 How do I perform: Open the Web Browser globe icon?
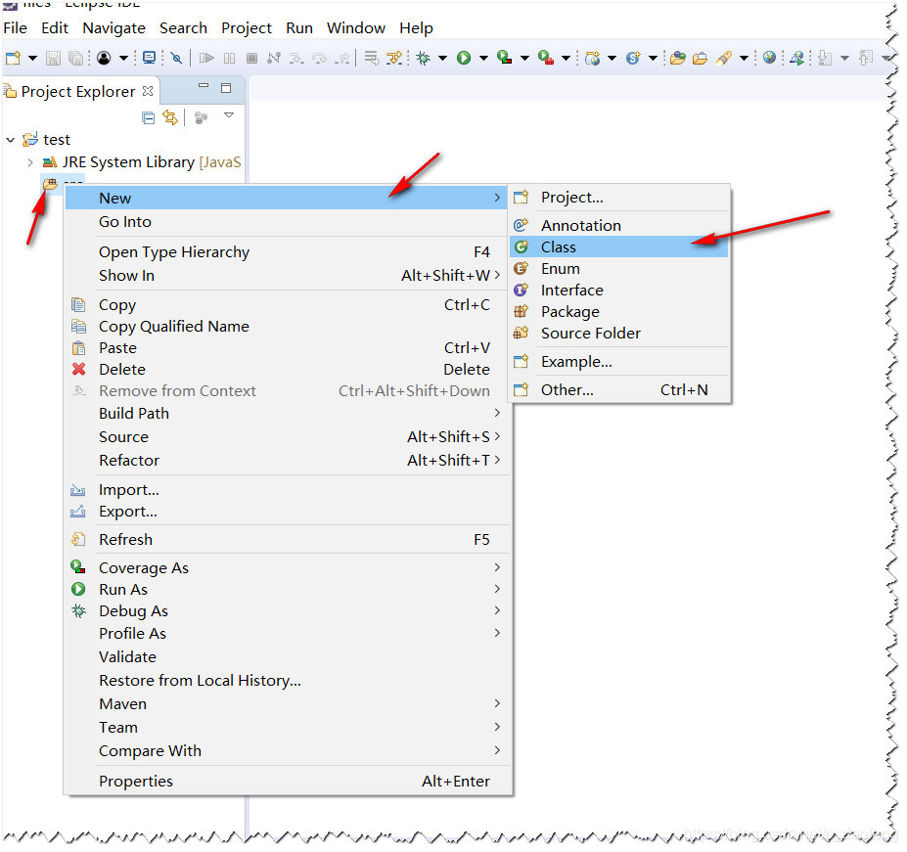pyautogui.click(x=769, y=58)
